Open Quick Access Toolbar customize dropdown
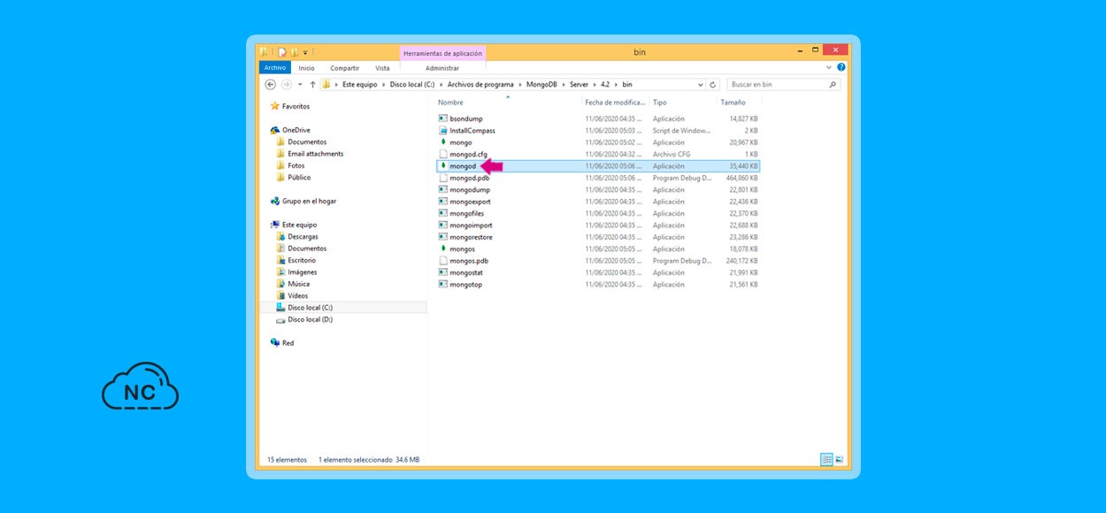Screen dimensions: 1106x513 (x=305, y=52)
